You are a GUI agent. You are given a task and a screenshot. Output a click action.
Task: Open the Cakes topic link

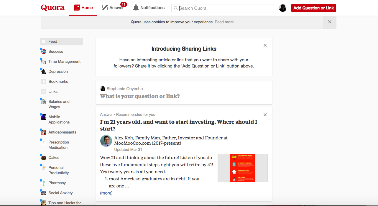(54, 158)
